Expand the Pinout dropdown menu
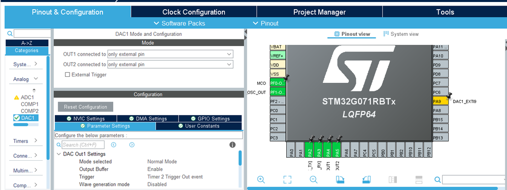 [x=265, y=23]
